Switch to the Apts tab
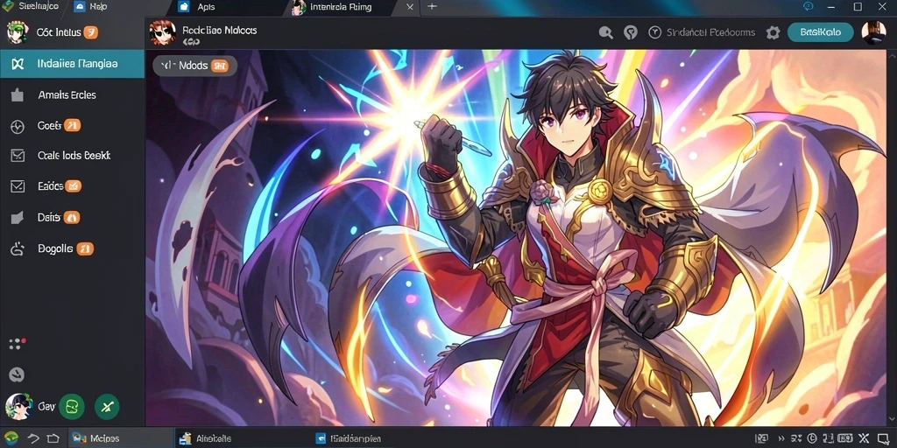897x448 pixels. click(x=205, y=7)
